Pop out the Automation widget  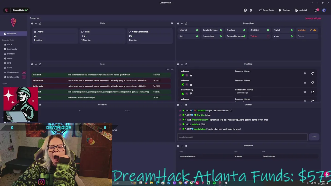186,146
